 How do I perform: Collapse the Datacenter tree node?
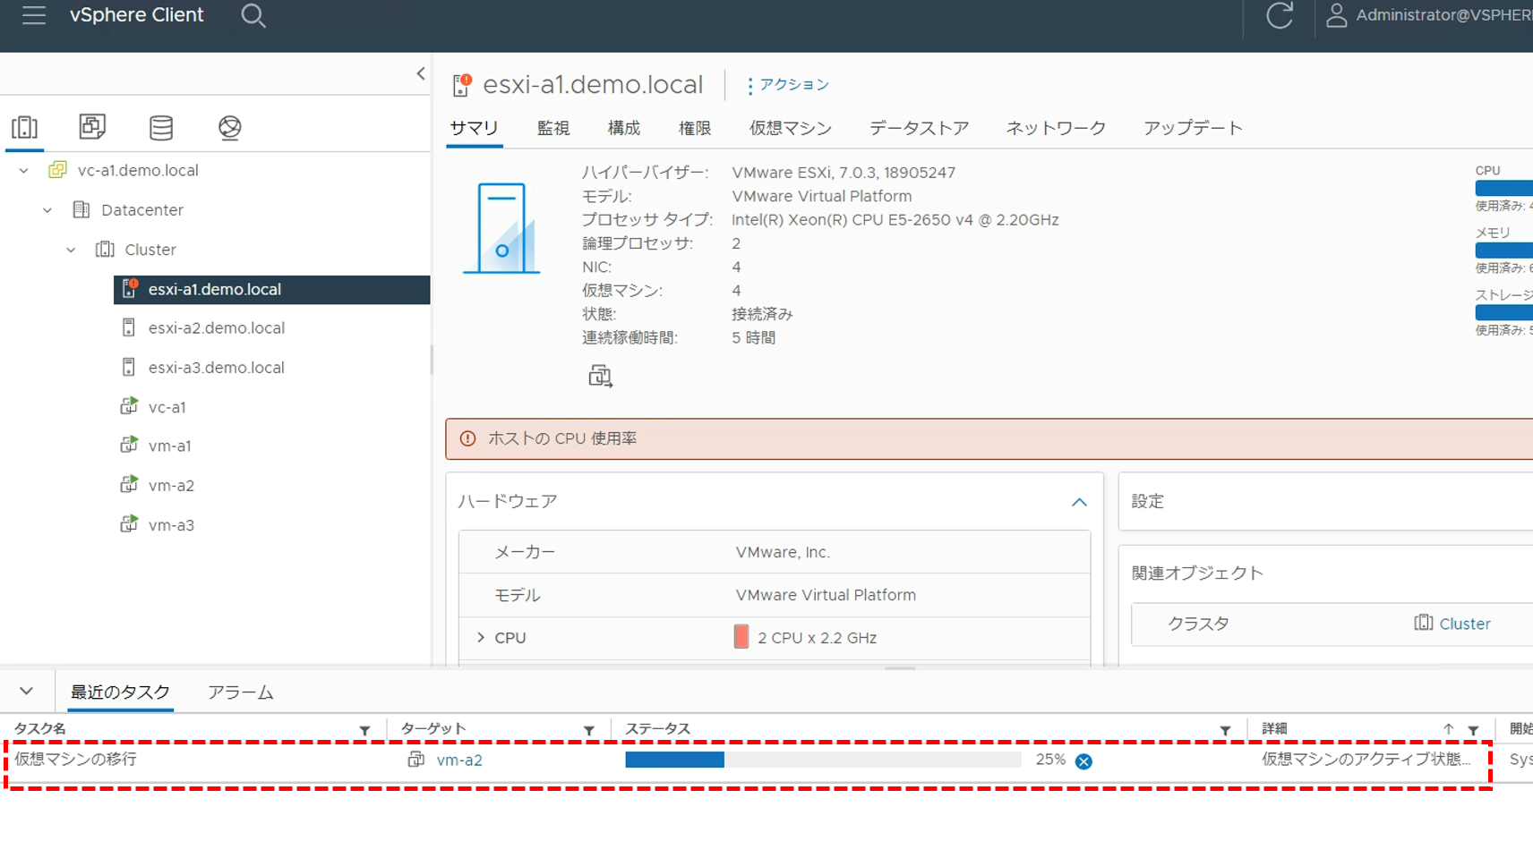[x=47, y=210]
